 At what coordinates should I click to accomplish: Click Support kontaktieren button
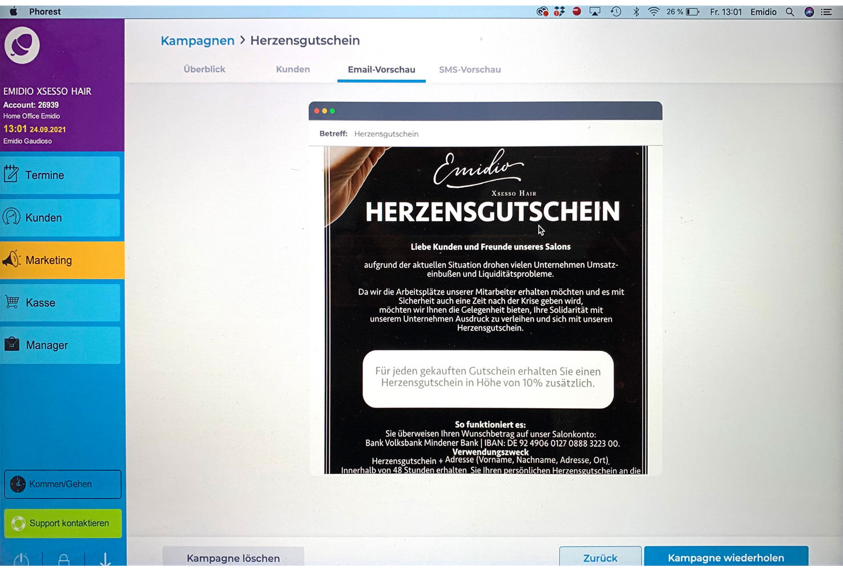(63, 523)
